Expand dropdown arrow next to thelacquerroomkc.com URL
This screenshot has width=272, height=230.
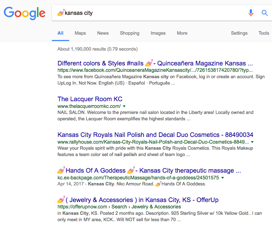[124, 106]
